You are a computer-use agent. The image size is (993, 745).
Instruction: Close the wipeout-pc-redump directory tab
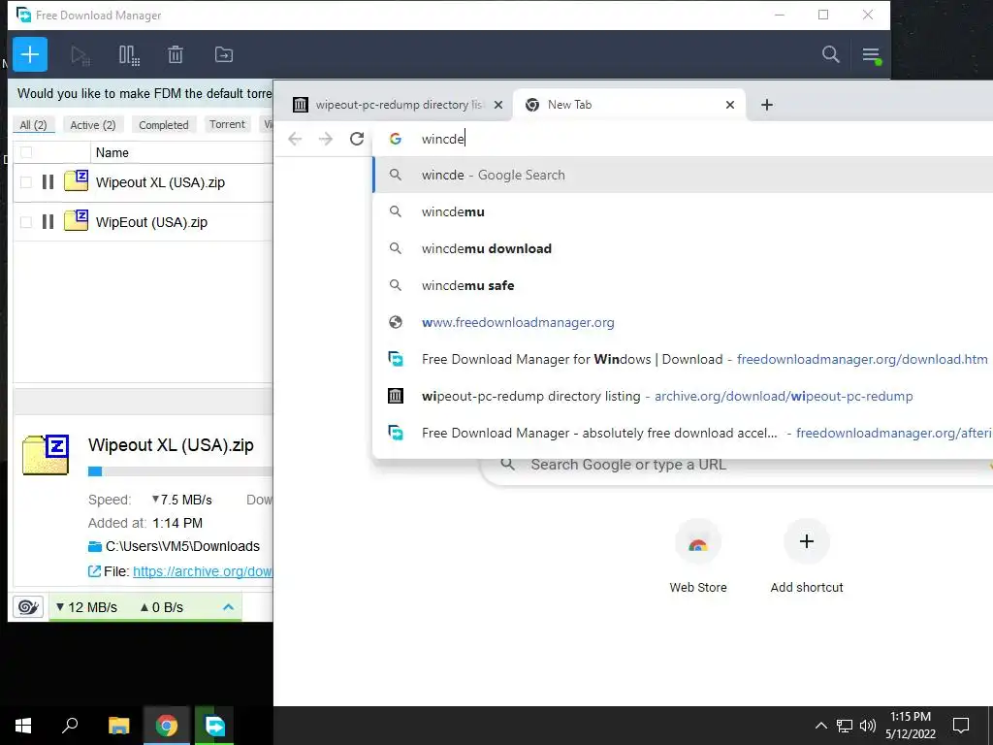[498, 105]
